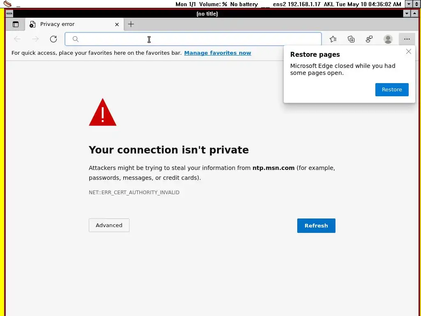421x316 pixels.
Task: Focus the address bar input
Action: pyautogui.click(x=193, y=39)
